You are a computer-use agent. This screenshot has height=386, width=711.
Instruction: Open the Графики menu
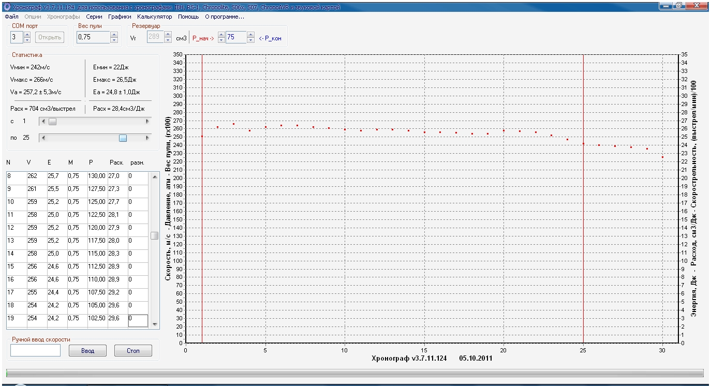pyautogui.click(x=120, y=17)
